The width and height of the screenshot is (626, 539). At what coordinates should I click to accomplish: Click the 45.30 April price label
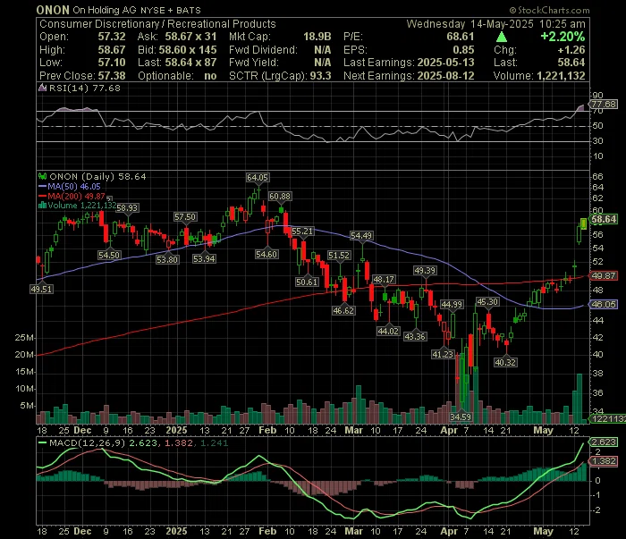pyautogui.click(x=487, y=302)
